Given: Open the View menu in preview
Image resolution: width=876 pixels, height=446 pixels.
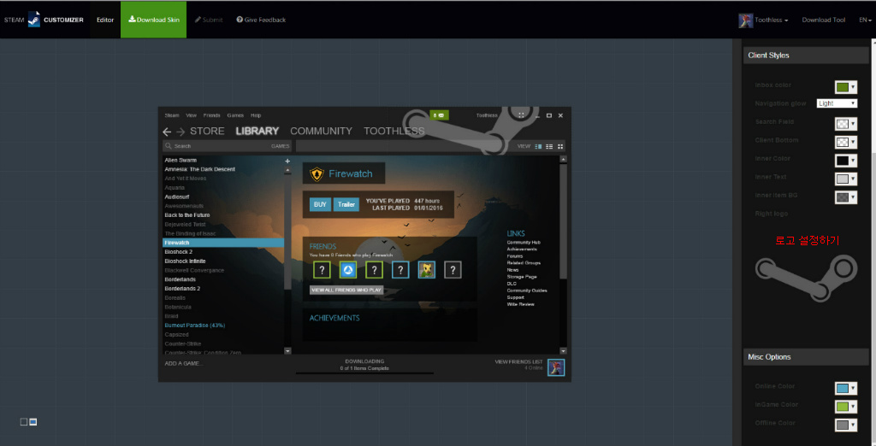Looking at the screenshot, I should 191,115.
